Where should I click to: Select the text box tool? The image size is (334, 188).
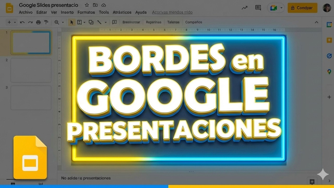point(80,22)
